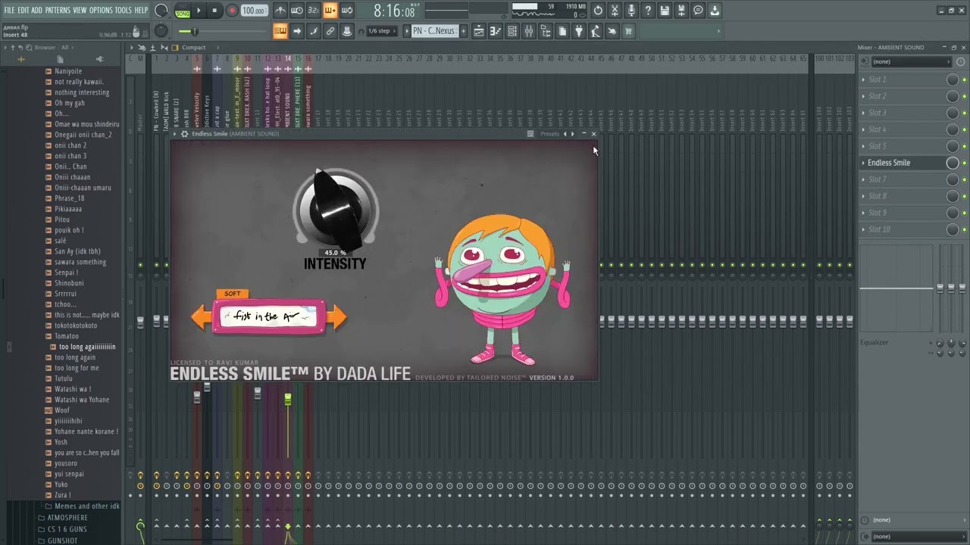Click the Slot 10 entry
Image resolution: width=970 pixels, height=545 pixels.
[x=903, y=229]
